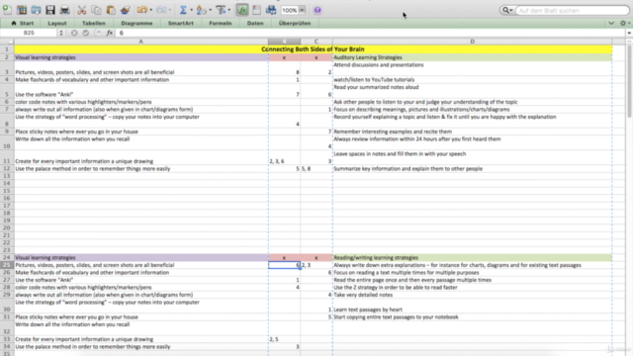Open the Daten ribbon tab

[x=255, y=23]
